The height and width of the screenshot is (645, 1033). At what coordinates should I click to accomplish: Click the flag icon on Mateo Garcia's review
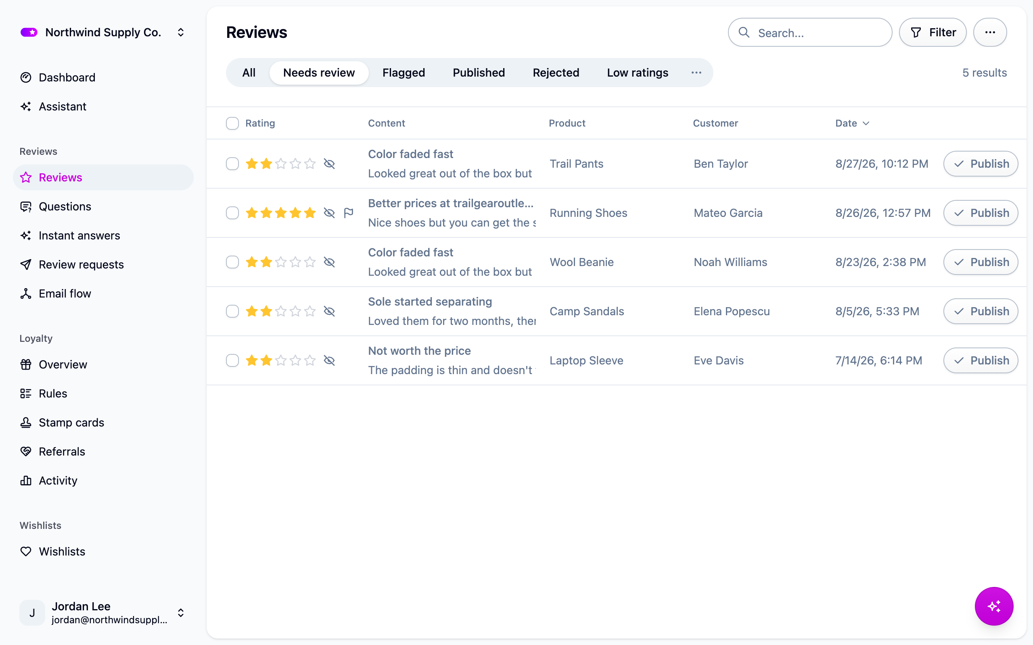[349, 212]
